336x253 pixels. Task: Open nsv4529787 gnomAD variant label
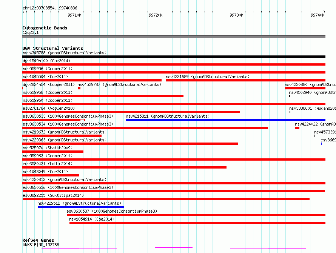[x=119, y=84]
